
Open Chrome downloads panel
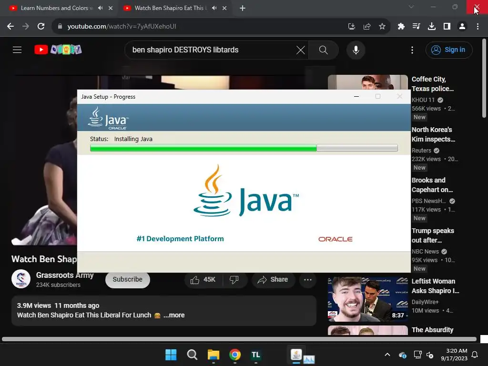[x=432, y=27]
